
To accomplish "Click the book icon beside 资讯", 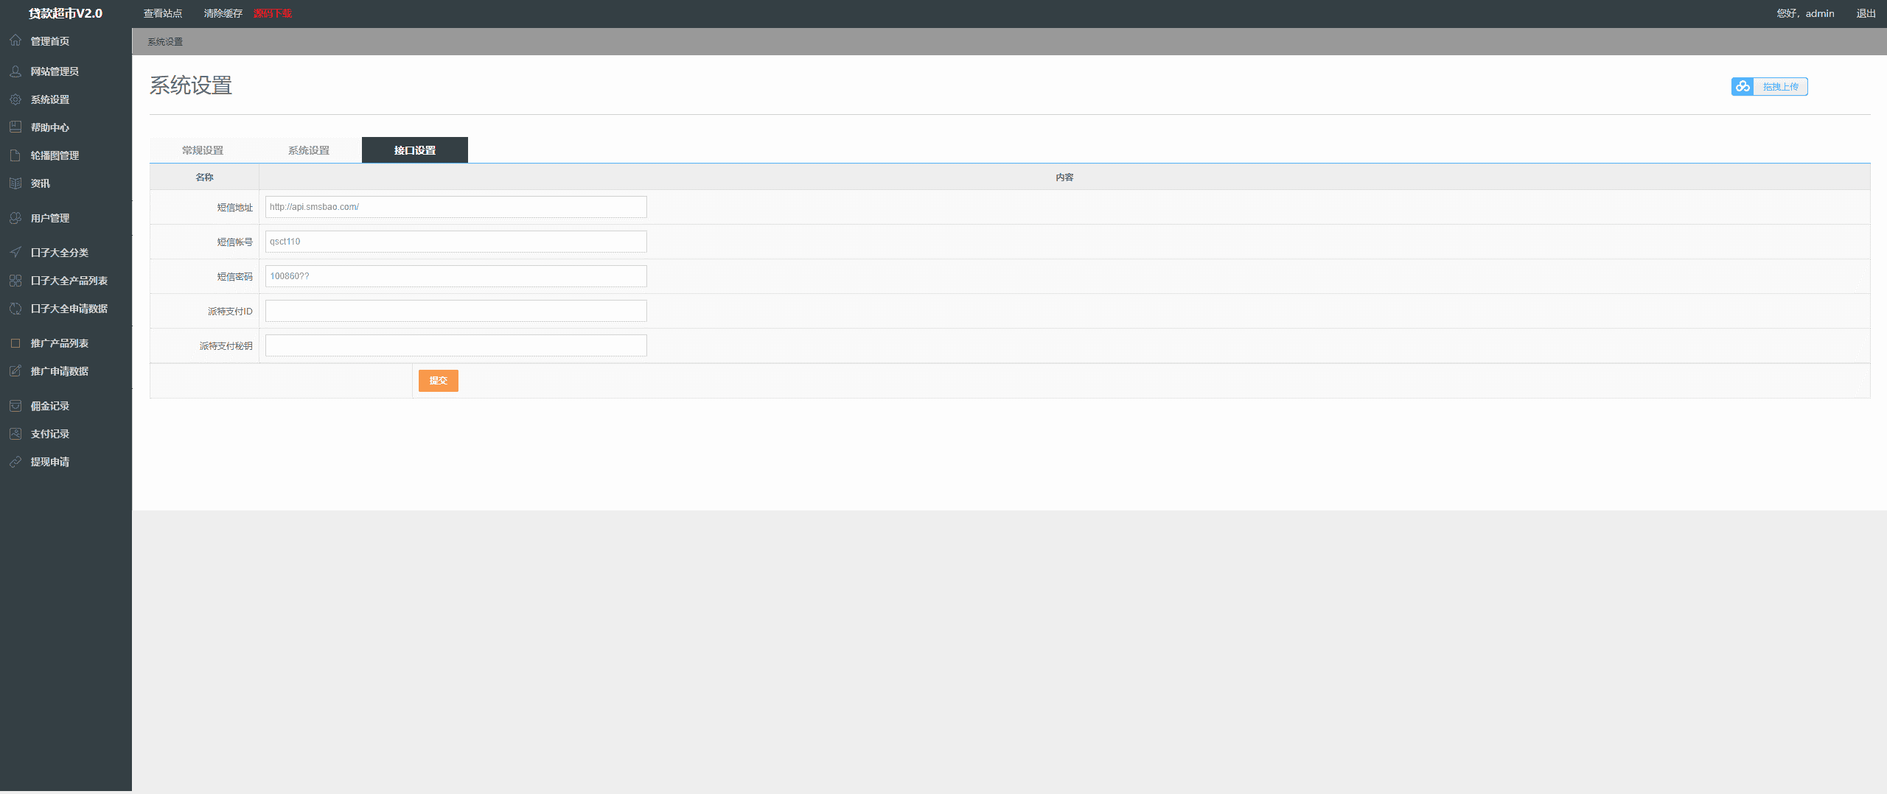I will (x=15, y=183).
